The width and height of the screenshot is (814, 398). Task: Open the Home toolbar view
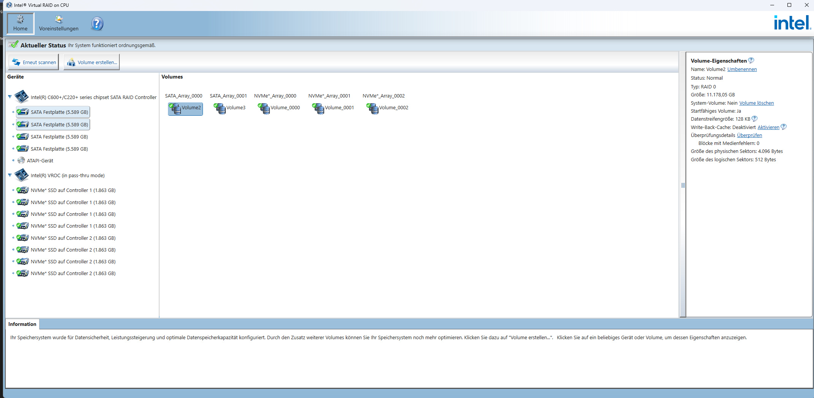(21, 24)
